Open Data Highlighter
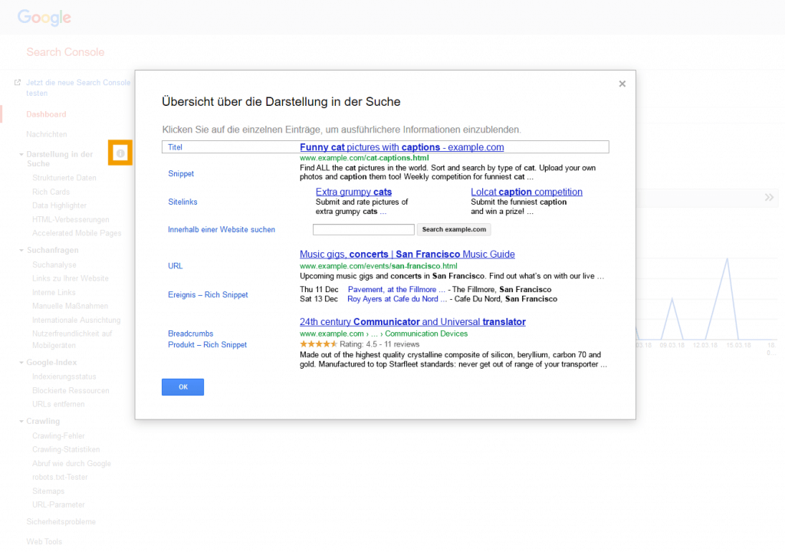The height and width of the screenshot is (552, 785). 59,205
